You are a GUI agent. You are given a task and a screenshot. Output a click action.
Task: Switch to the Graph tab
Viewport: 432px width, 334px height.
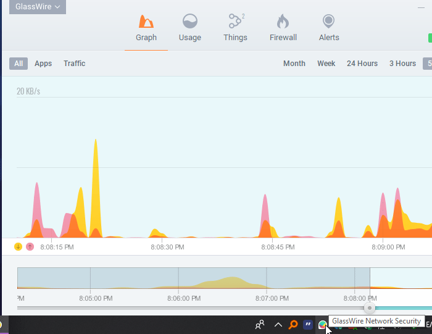coord(146,28)
